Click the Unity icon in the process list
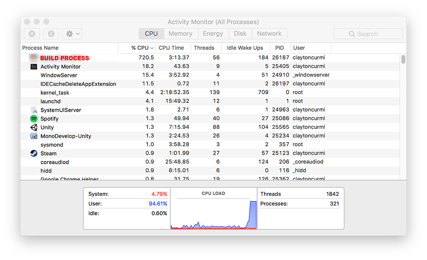Screen dimensions: 427x260 point(34,127)
